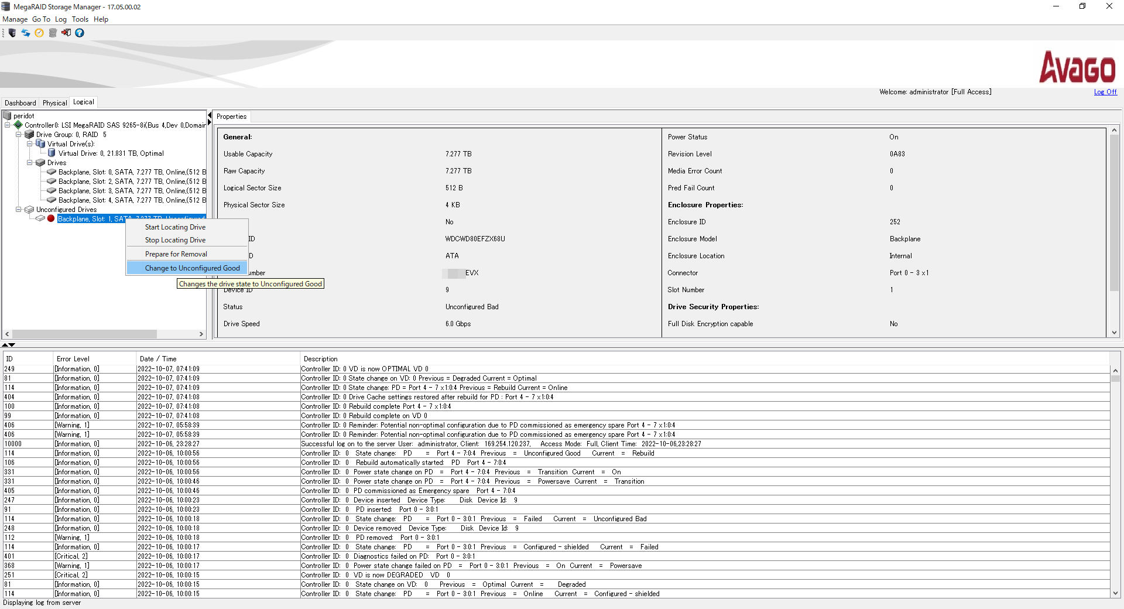Viewport: 1124px width, 609px height.
Task: Click the down triangle on the log pane splitter
Action: click(12, 345)
